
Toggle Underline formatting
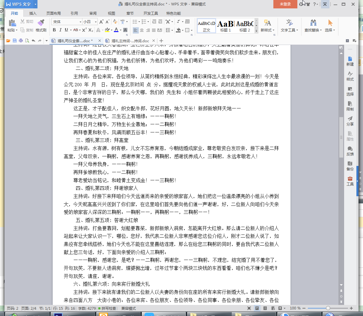click(x=66, y=30)
